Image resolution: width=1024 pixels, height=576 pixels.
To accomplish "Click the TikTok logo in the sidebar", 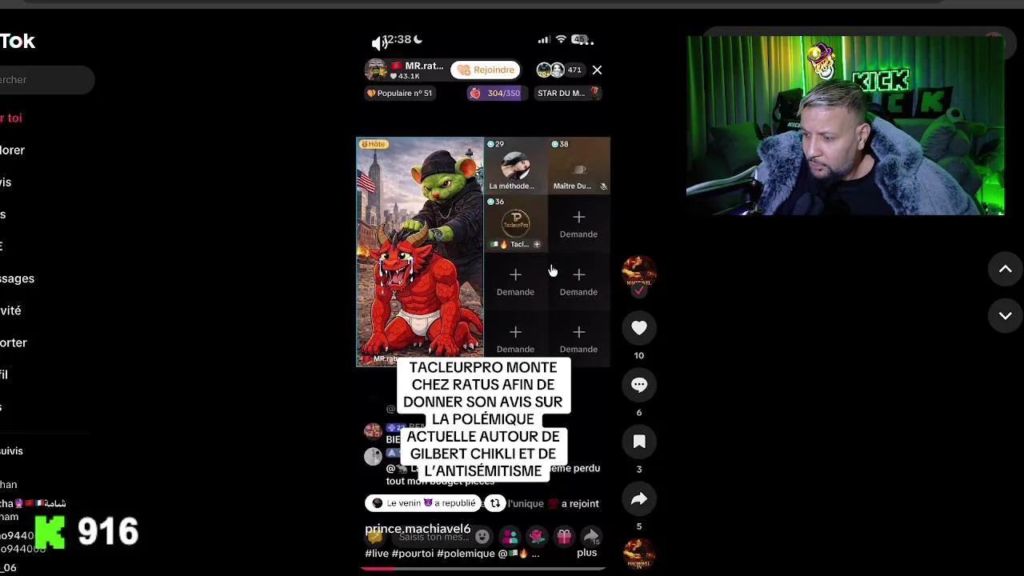I will pos(17,41).
